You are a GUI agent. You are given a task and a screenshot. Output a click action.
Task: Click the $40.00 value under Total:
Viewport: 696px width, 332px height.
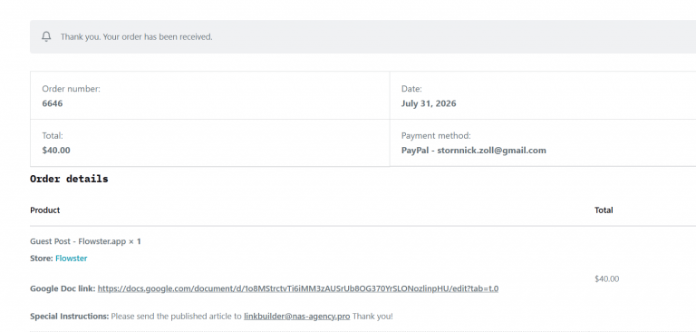56,151
